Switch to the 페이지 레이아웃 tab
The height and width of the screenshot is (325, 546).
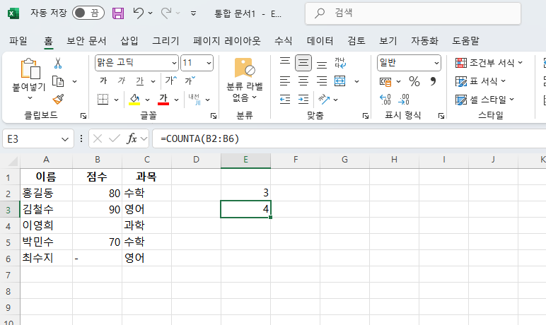[x=227, y=41]
